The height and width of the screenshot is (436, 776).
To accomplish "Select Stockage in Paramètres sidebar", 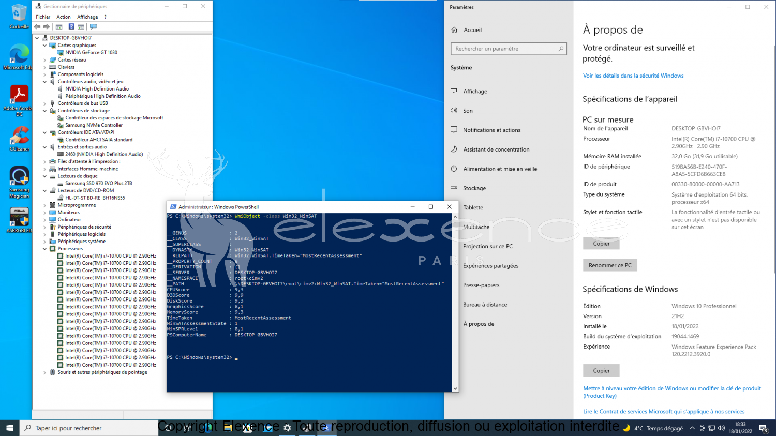I will (474, 188).
